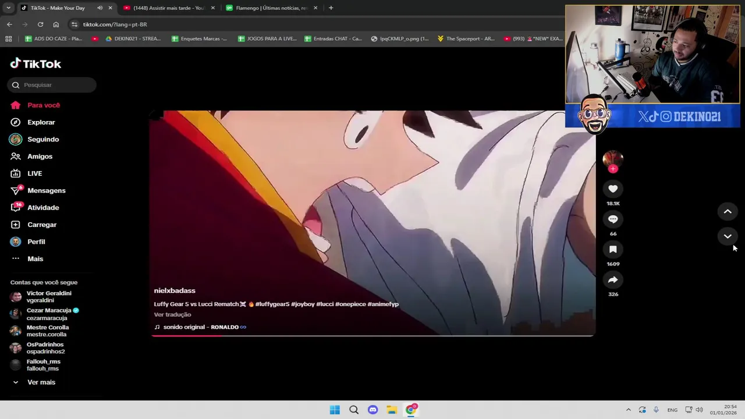Viewport: 745px width, 419px height.
Task: Click the TikTok logo
Action: click(36, 63)
